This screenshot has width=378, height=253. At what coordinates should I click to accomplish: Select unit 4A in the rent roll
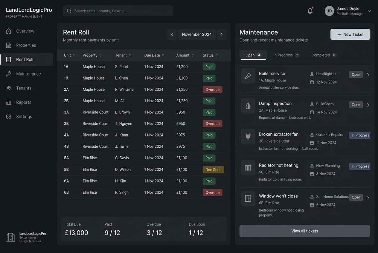coord(66,135)
